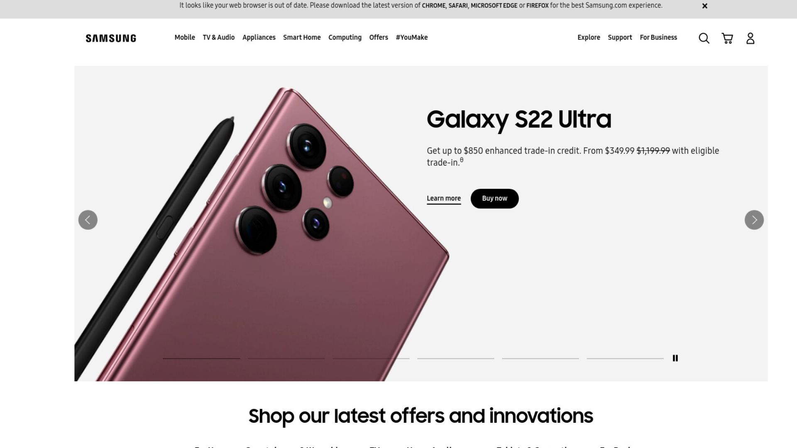Select the last carousel progress indicator

[625, 358]
